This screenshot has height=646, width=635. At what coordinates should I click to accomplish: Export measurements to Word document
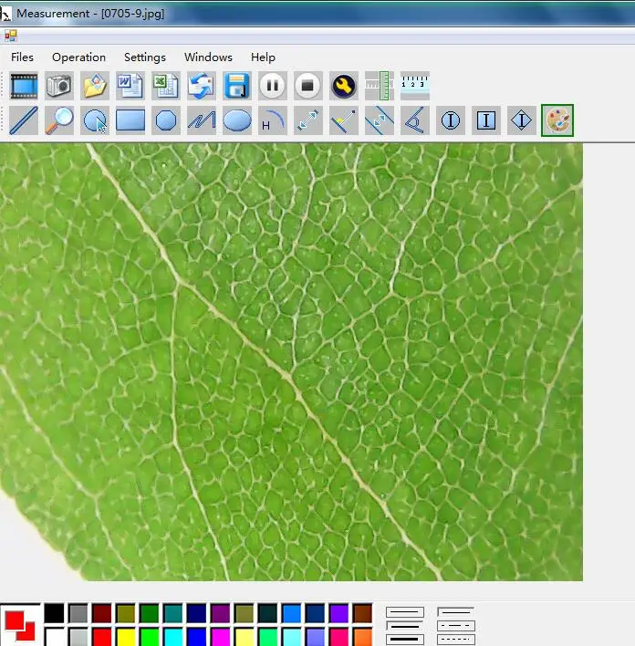pyautogui.click(x=130, y=87)
